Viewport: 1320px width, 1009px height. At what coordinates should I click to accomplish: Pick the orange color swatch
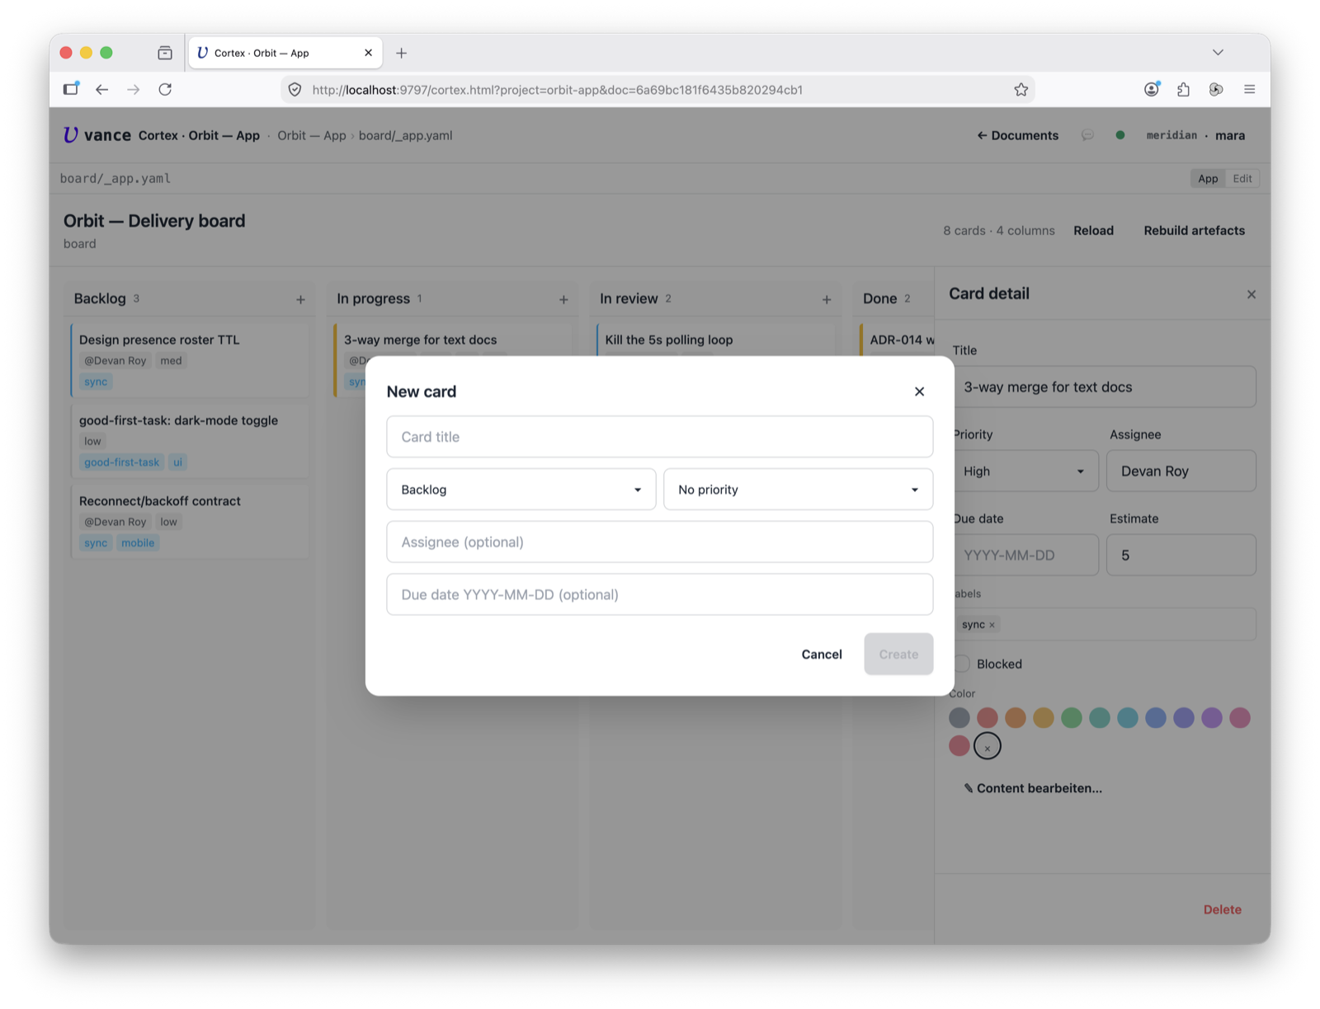(x=1016, y=718)
